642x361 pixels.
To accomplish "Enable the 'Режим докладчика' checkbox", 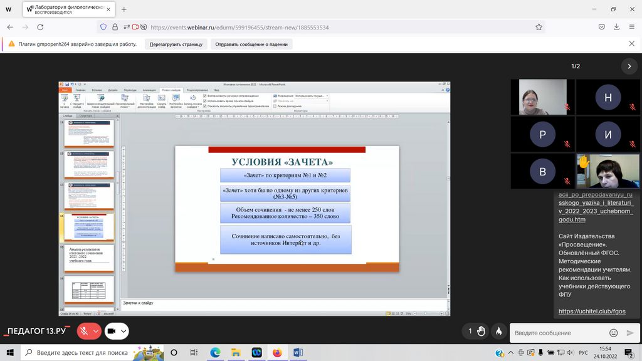I will pos(275,106).
